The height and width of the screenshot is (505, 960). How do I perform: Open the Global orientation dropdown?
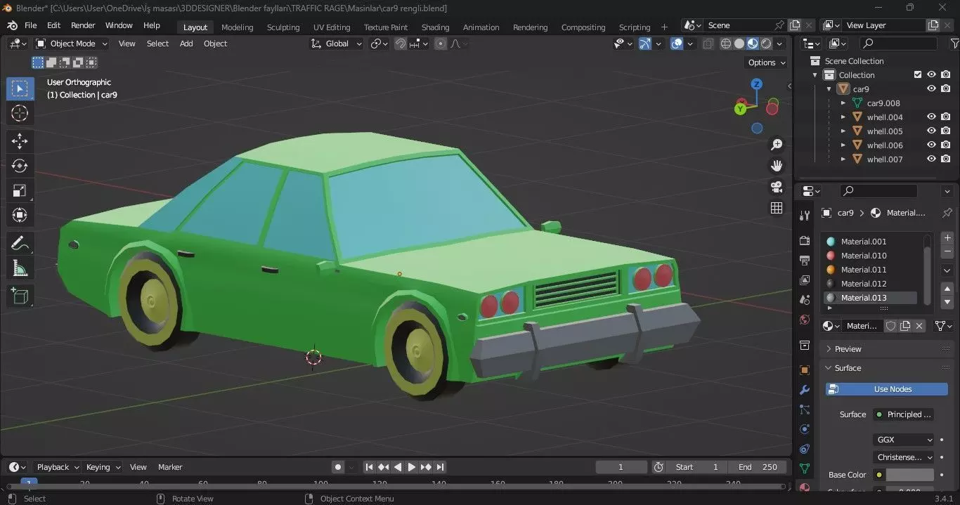point(337,44)
